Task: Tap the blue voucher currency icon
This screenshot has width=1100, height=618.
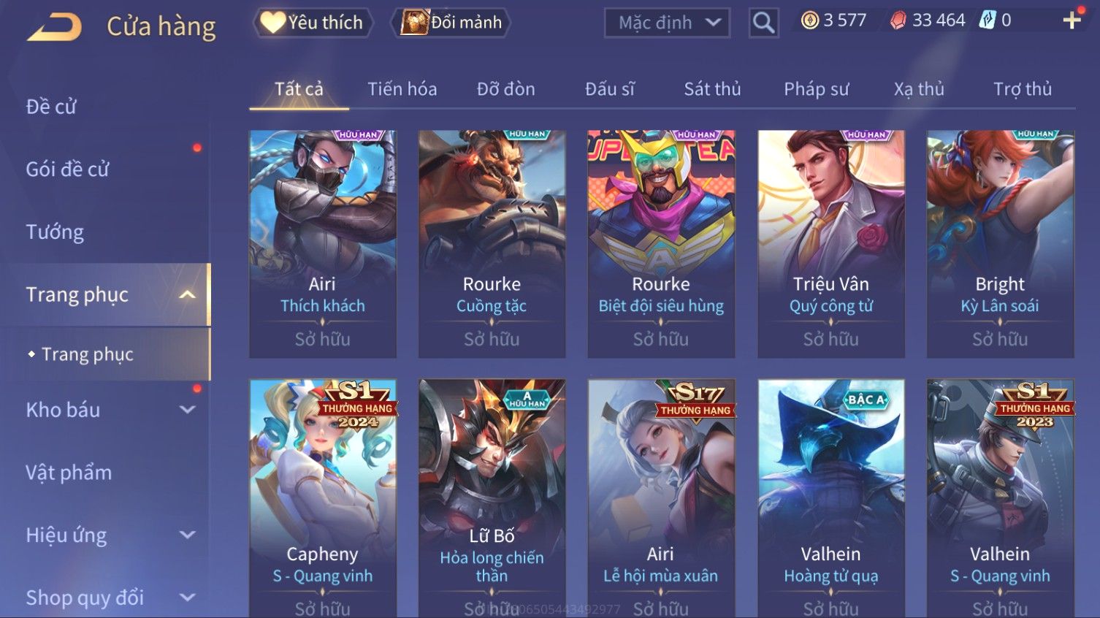Action: 987,20
